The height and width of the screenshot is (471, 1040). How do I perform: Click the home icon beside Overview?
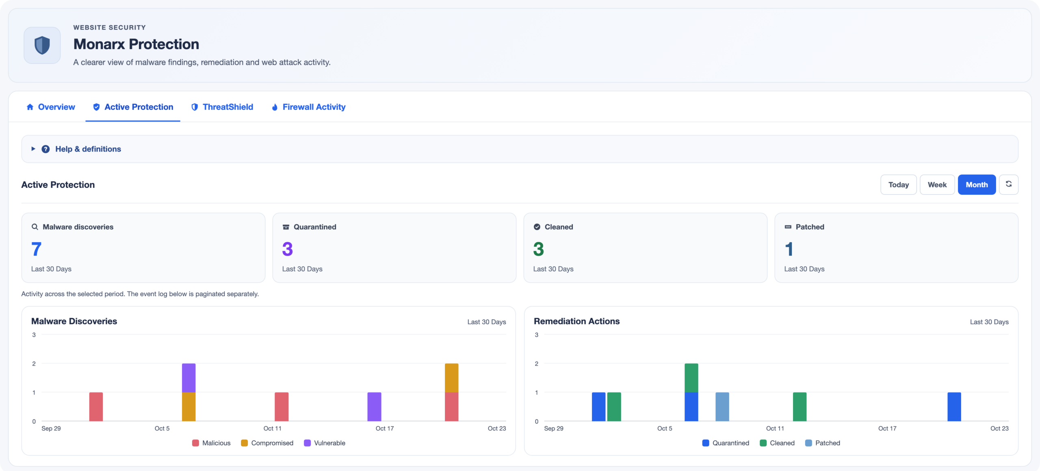[30, 107]
